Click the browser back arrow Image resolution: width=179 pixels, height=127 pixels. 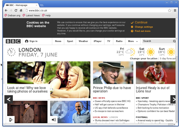click(6, 10)
